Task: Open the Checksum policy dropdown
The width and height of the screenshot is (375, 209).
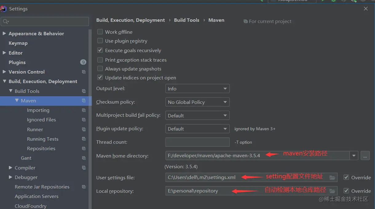Action: 197,102
